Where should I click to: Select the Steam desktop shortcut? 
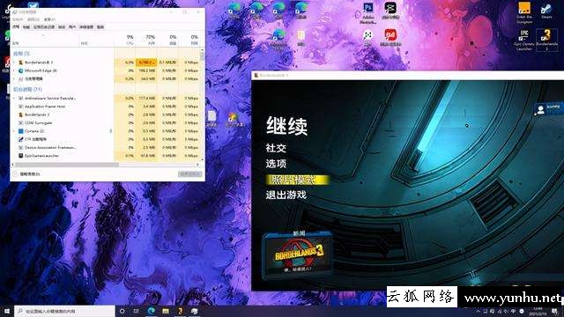(546, 11)
